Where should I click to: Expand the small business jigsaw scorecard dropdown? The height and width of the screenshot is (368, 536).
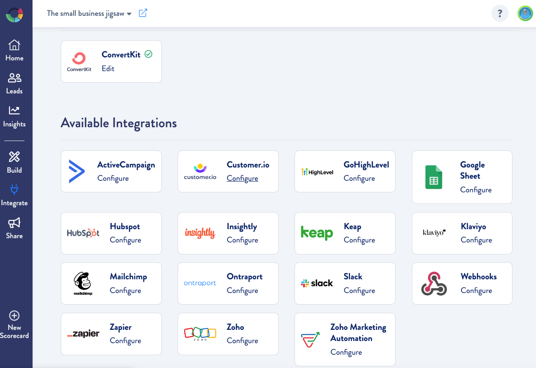(89, 13)
